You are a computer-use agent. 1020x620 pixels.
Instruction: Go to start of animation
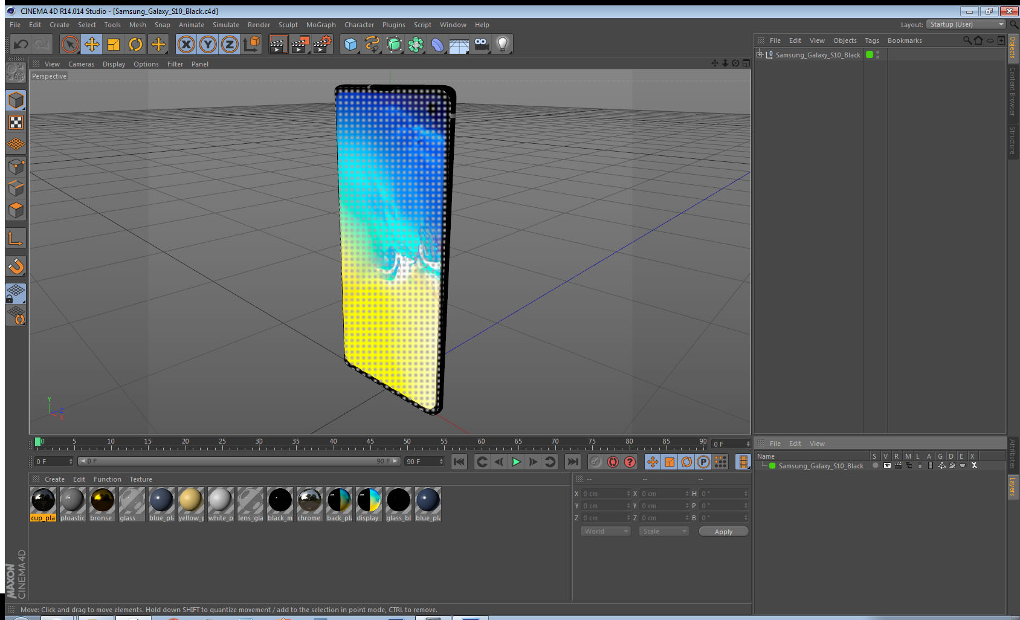pos(459,462)
